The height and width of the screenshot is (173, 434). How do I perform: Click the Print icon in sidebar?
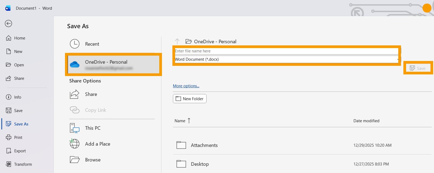[9, 138]
